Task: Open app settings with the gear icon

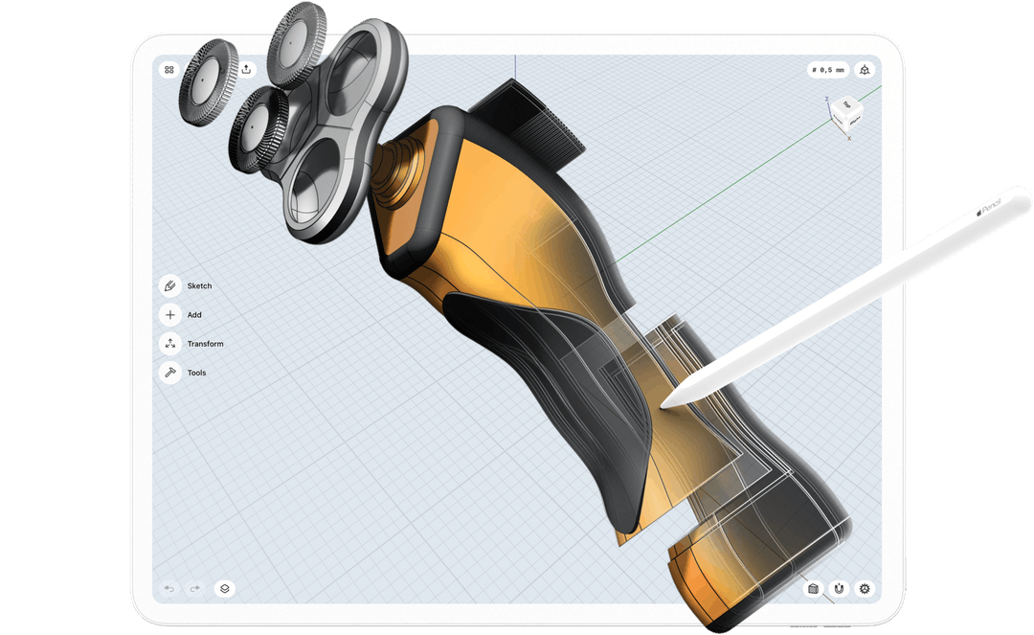Action: [x=865, y=588]
